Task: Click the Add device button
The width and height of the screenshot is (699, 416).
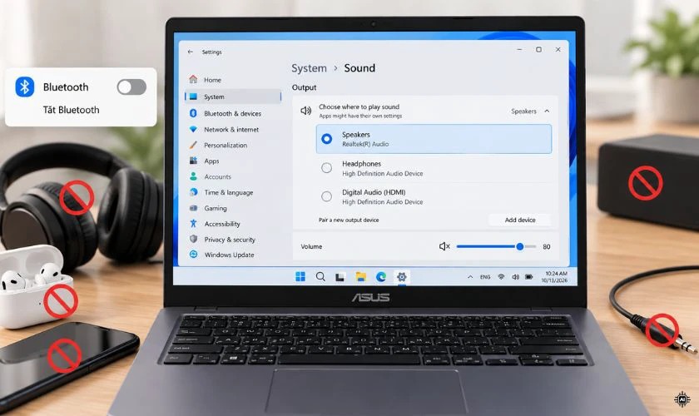Action: pos(520,220)
